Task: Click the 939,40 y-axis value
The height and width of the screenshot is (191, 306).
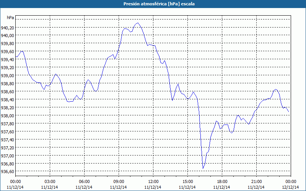Action: [x=7, y=60]
